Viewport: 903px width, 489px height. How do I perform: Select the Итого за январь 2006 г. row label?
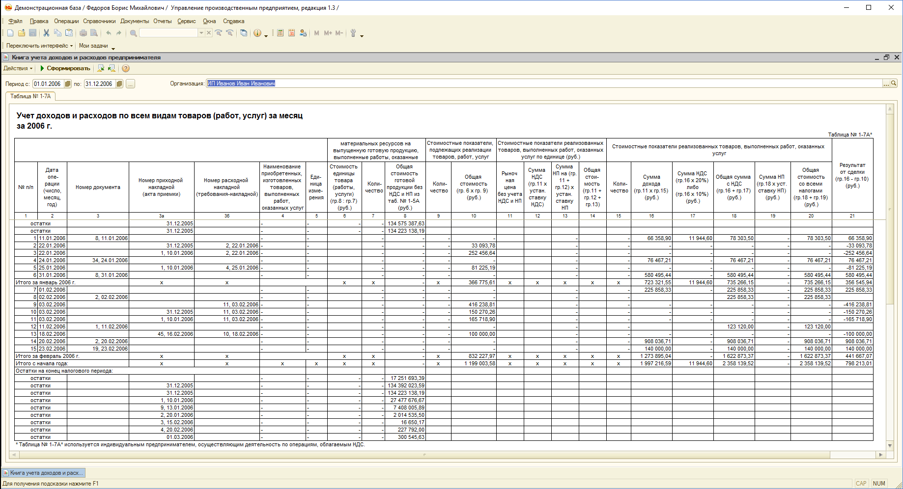(45, 282)
